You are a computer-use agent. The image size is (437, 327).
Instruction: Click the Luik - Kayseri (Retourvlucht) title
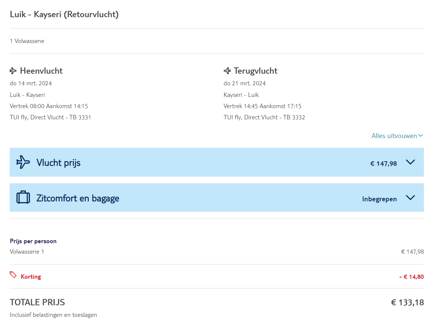(x=64, y=15)
